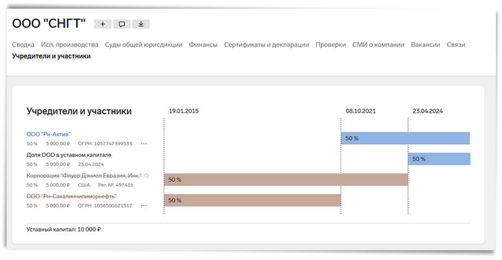
Task: Click the США country label
Action: coord(84,185)
